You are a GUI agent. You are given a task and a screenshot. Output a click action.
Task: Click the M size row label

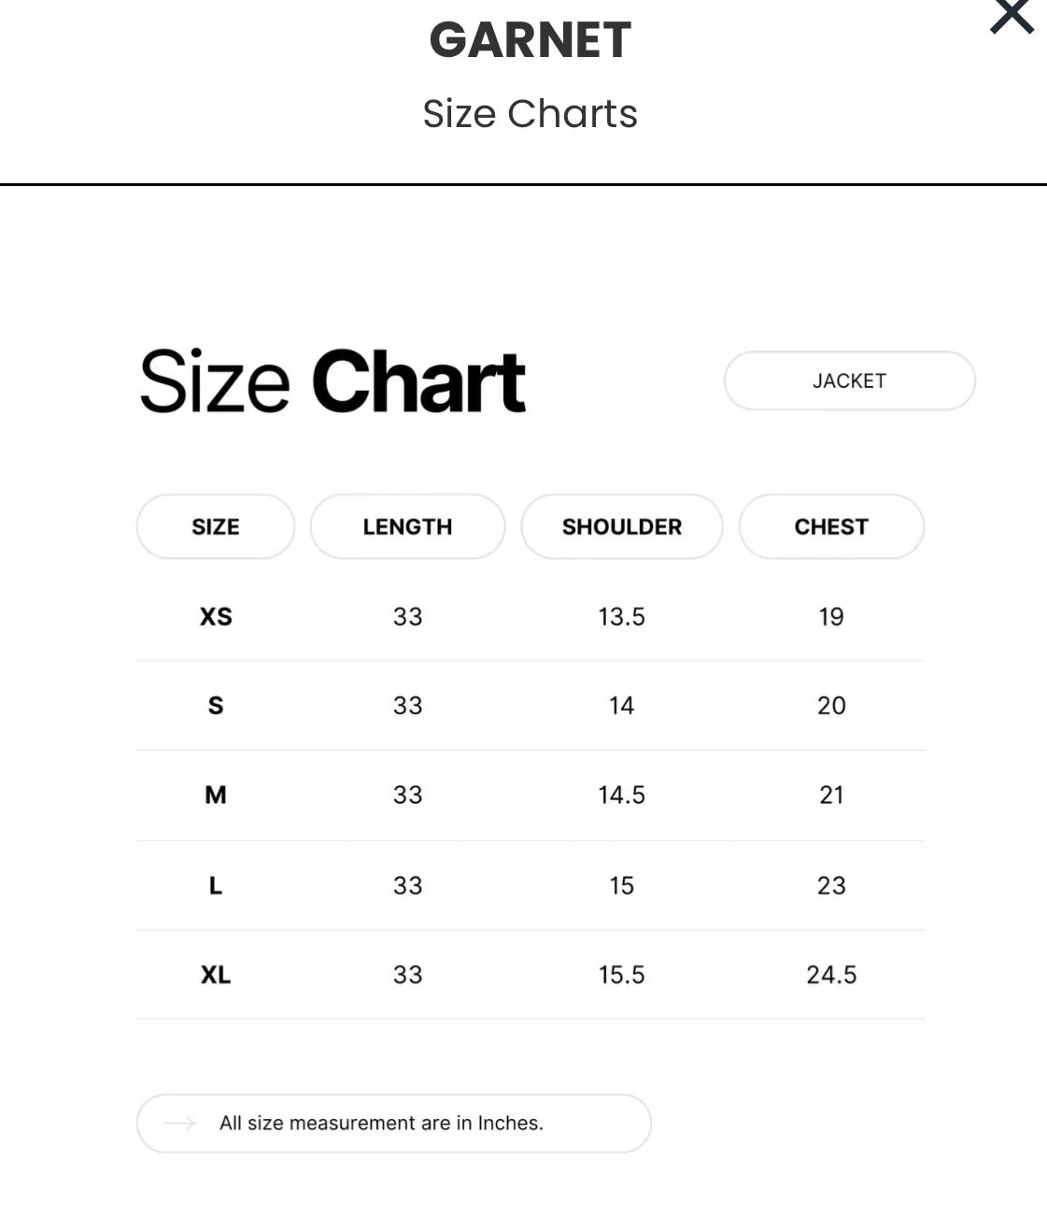pyautogui.click(x=216, y=796)
